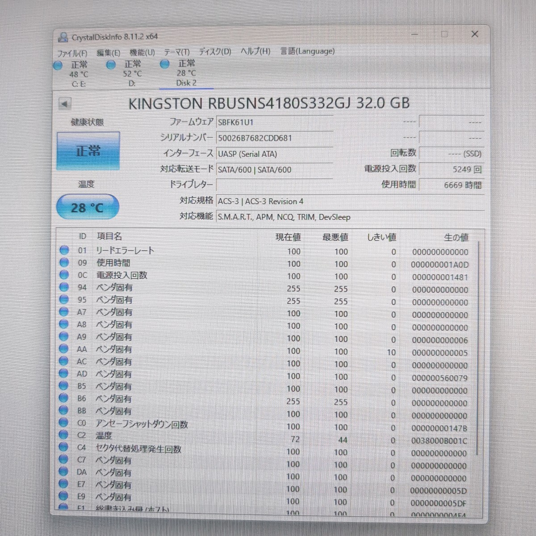
Task: Click the power-on hours value 6669 時間
Action: (452, 185)
